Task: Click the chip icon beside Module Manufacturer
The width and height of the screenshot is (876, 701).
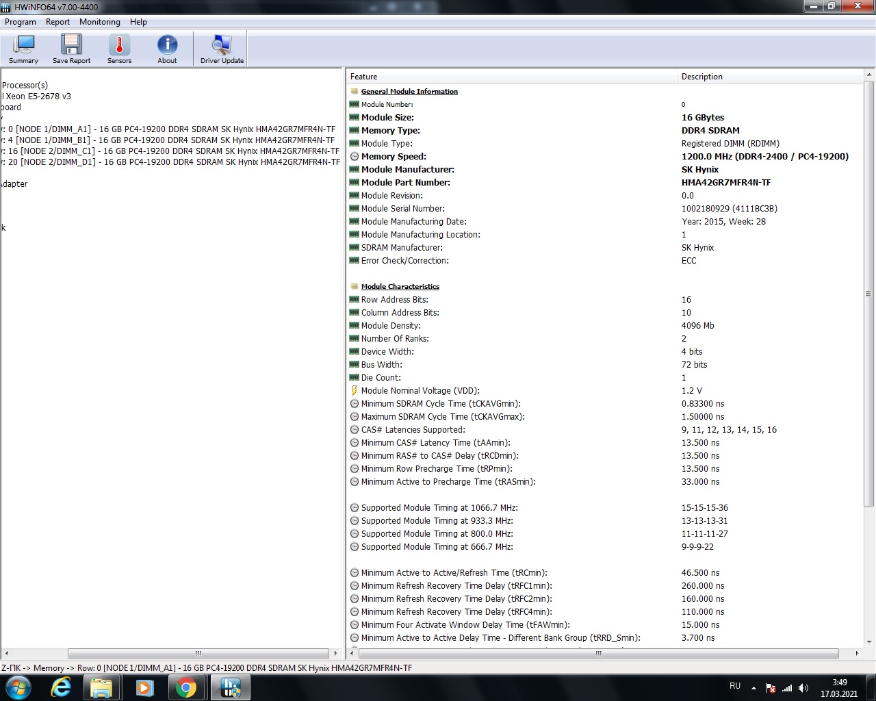Action: coord(355,170)
